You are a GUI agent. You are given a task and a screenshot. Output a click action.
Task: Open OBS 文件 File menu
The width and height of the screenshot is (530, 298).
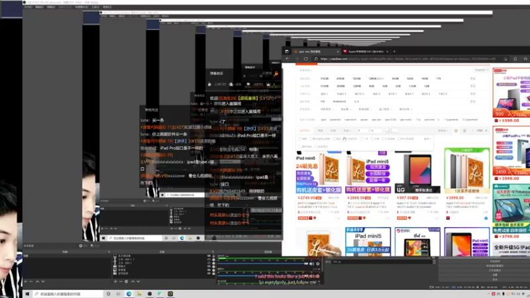point(28,7)
